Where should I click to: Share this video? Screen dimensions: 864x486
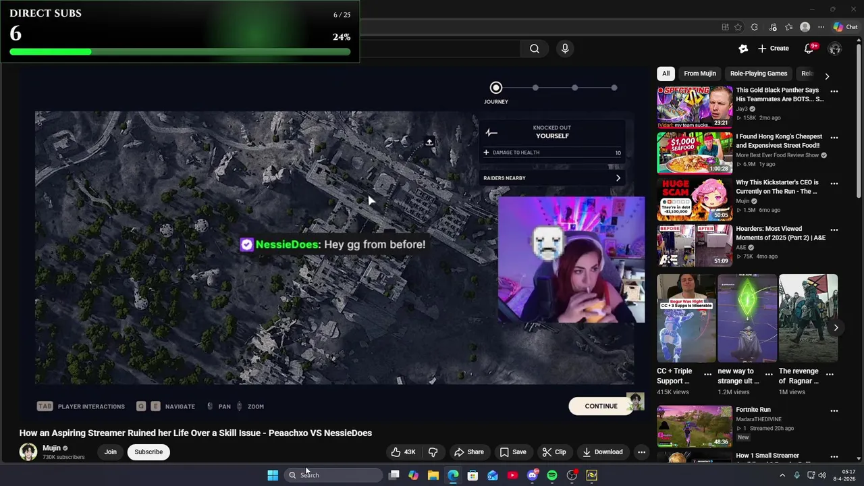tap(469, 452)
